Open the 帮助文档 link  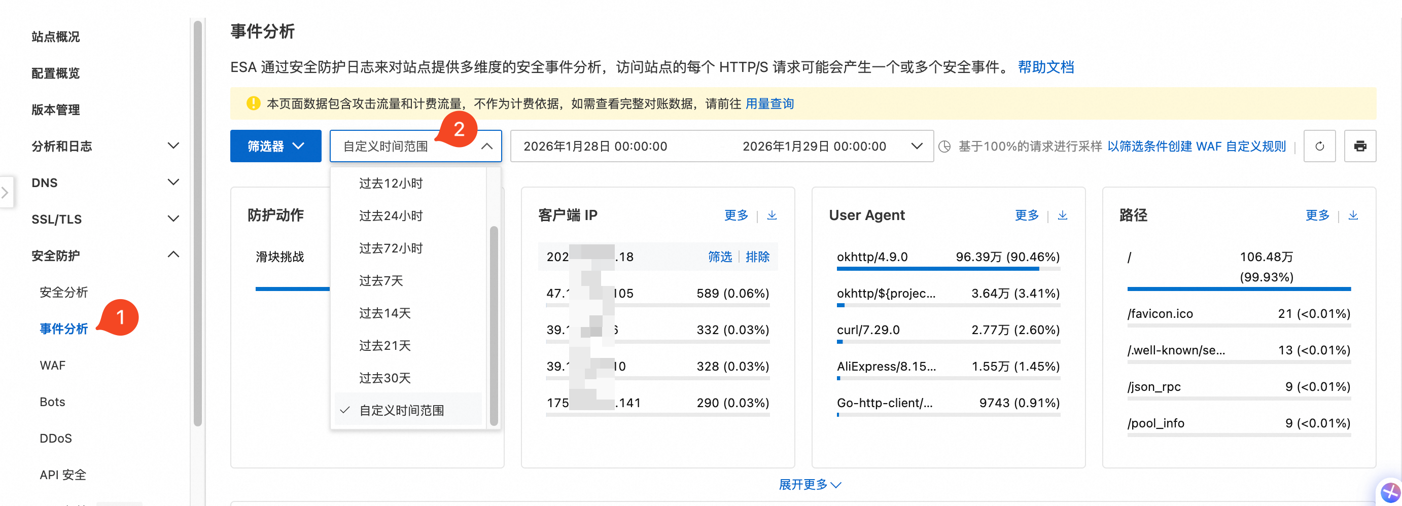pos(1045,67)
